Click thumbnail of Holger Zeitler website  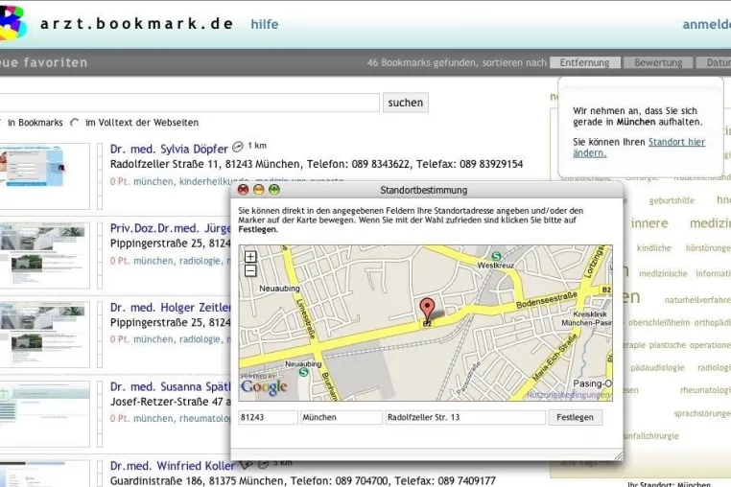(x=45, y=335)
